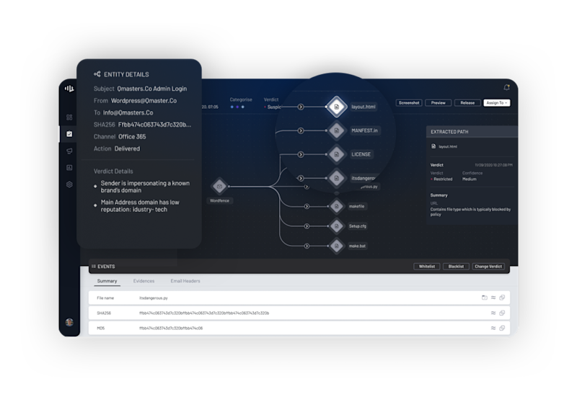Select the layout.html file node
Viewport: 577px width, 397px height.
point(336,107)
